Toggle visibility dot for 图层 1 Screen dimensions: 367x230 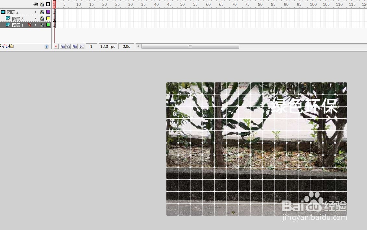(x=36, y=25)
